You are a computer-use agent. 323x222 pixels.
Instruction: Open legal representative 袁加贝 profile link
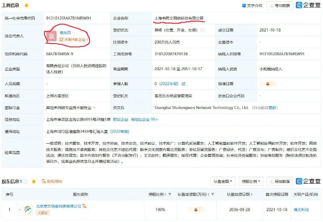tap(65, 33)
